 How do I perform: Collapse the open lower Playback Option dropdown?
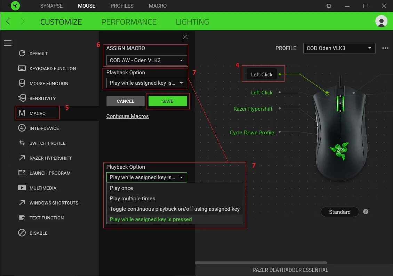(147, 177)
